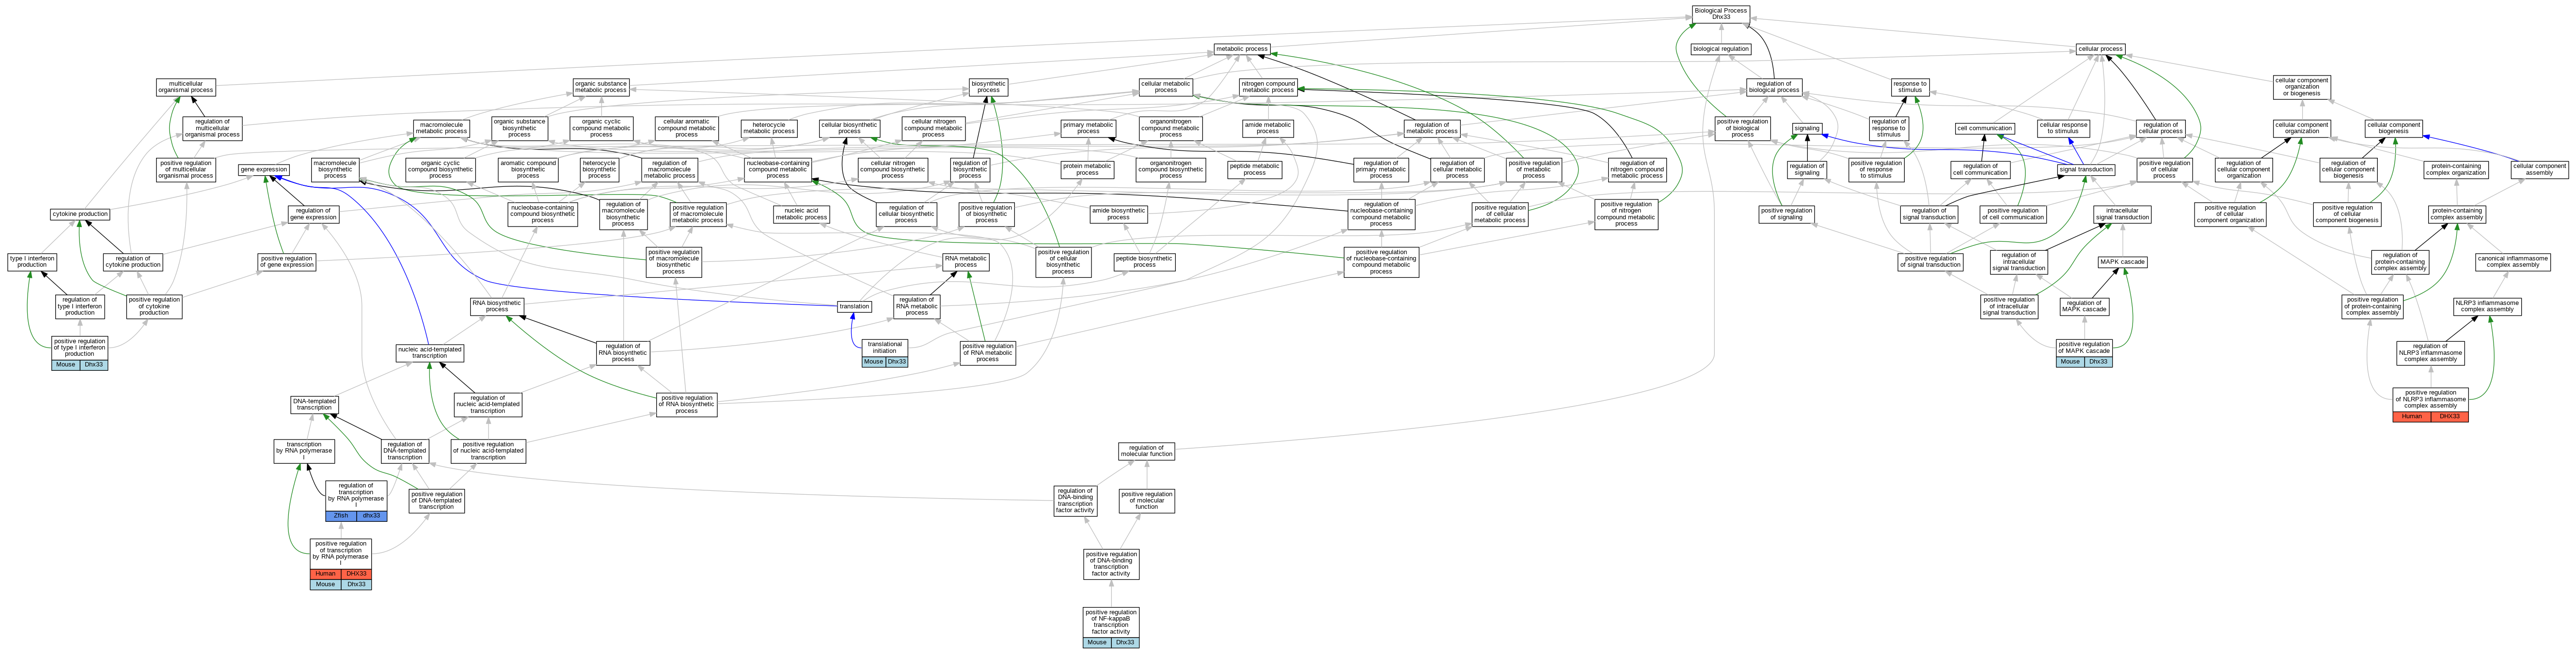Click the 'positive regulation of molecular function' node

coord(1146,500)
